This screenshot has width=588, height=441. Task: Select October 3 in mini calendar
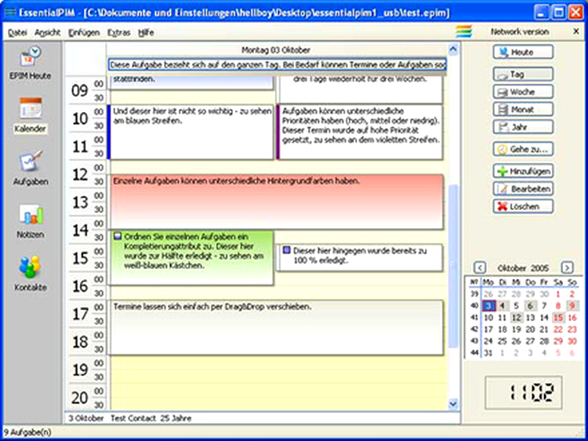[488, 305]
